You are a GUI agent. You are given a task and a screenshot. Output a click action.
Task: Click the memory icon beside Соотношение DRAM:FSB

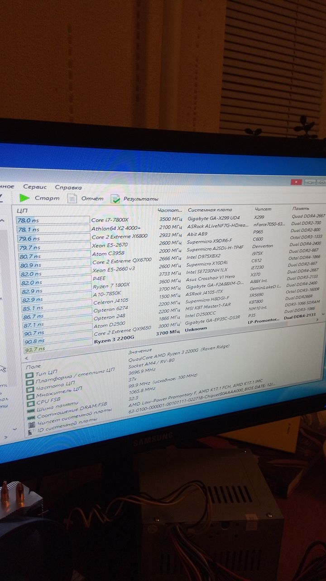[31, 418]
